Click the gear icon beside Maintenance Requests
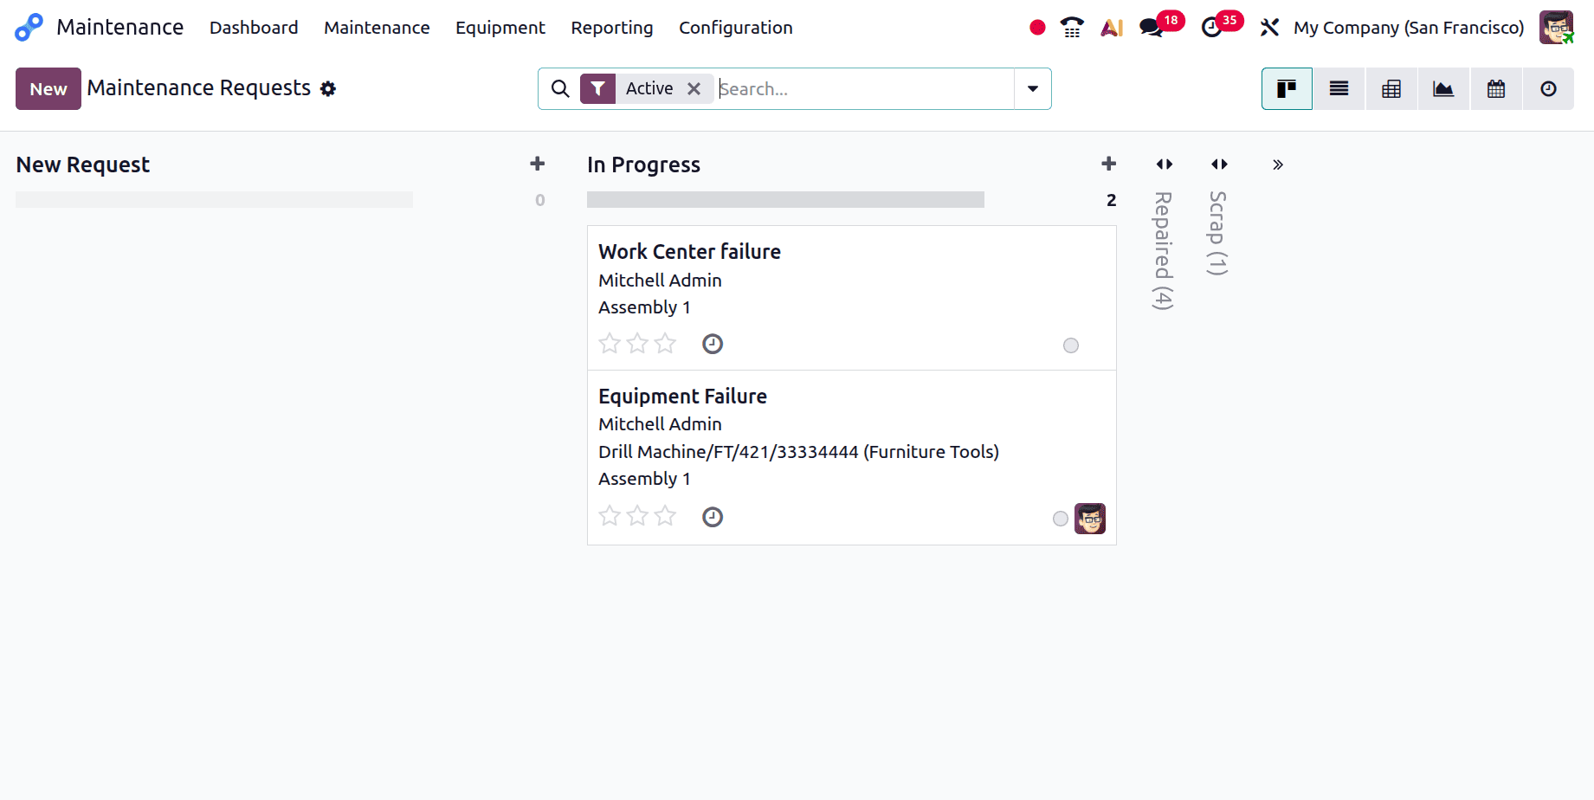This screenshot has height=800, width=1594. pyautogui.click(x=328, y=88)
